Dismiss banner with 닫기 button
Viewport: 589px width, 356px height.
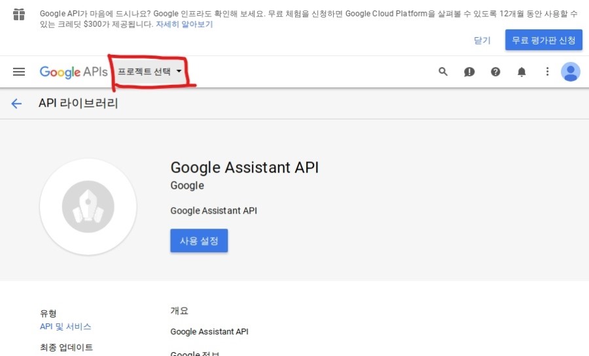482,40
